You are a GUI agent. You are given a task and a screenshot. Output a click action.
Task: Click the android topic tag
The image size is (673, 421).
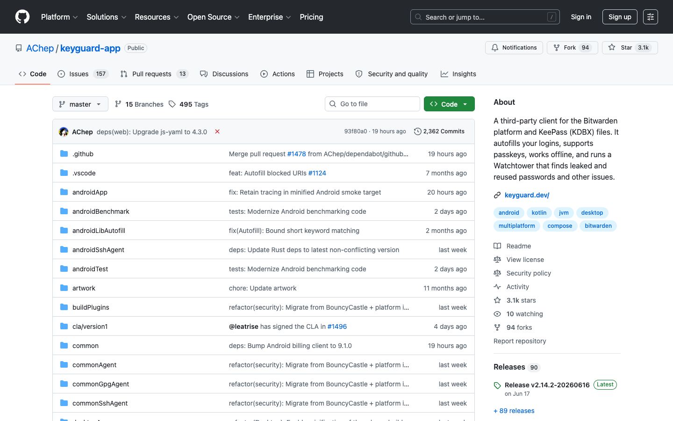coord(509,212)
